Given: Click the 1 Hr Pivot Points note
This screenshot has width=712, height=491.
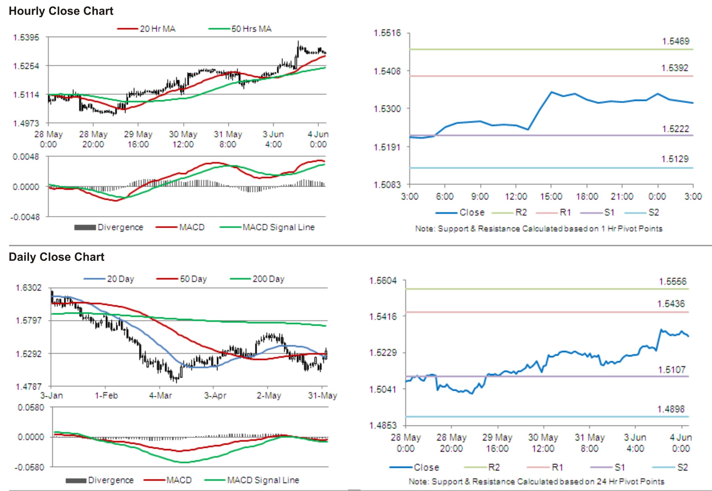Looking at the screenshot, I should click(539, 229).
